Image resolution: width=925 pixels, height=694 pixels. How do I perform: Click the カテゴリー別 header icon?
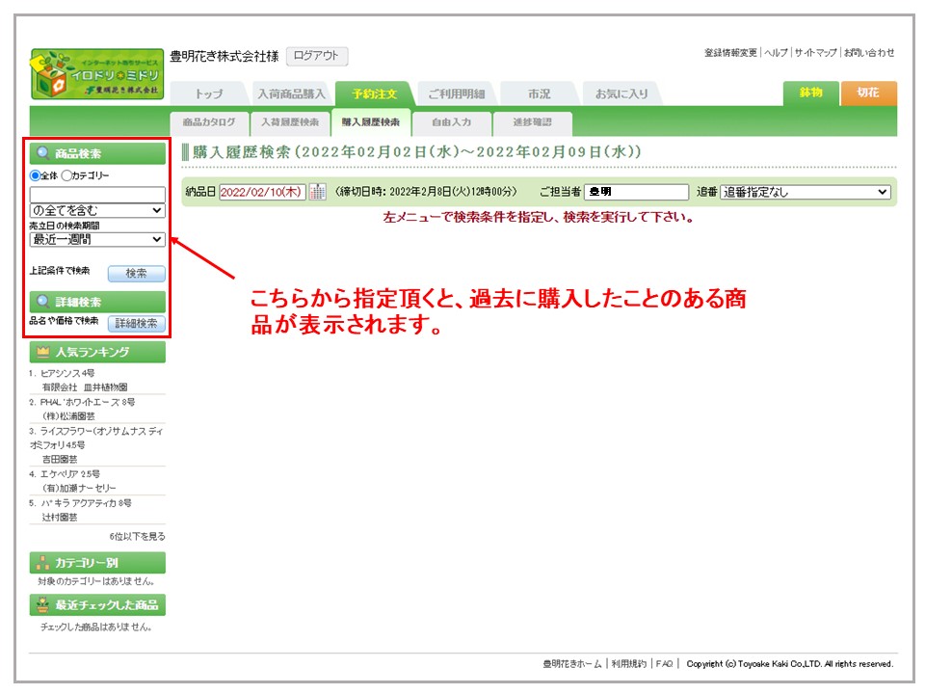coord(42,563)
